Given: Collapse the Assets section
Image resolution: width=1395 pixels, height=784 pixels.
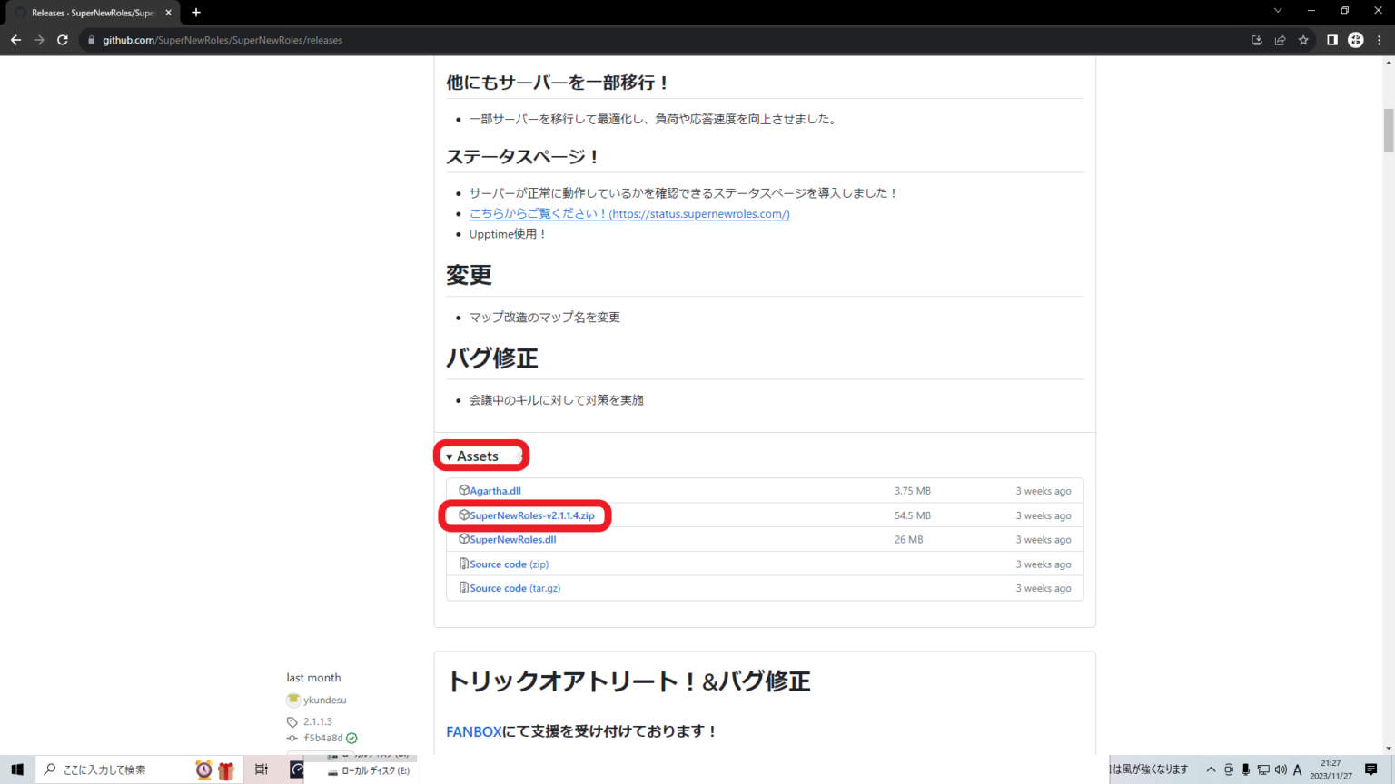Looking at the screenshot, I should [x=480, y=456].
